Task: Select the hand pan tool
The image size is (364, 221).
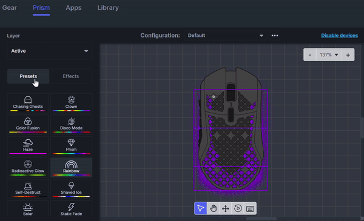Action: (x=213, y=208)
